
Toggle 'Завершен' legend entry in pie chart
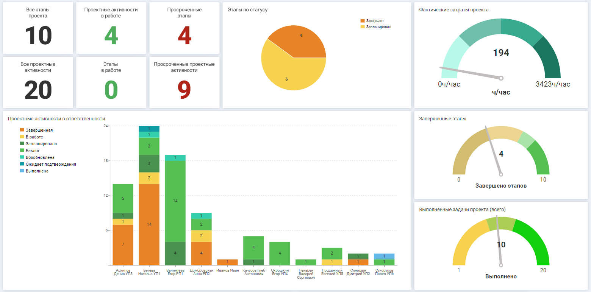pyautogui.click(x=374, y=21)
